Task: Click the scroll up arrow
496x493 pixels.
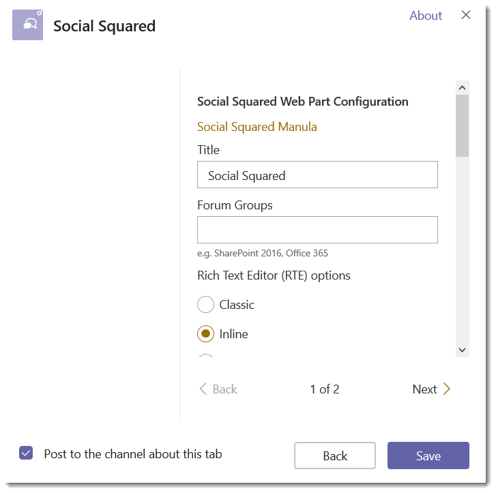Action: [463, 88]
